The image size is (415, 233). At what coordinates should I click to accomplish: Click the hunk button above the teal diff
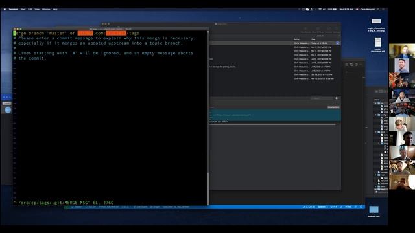[x=333, y=107]
